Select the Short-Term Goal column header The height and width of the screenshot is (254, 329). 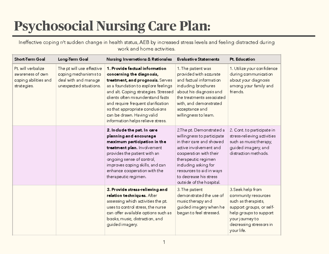[30, 59]
